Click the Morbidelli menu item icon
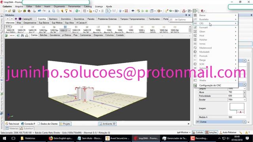 click(x=195, y=52)
